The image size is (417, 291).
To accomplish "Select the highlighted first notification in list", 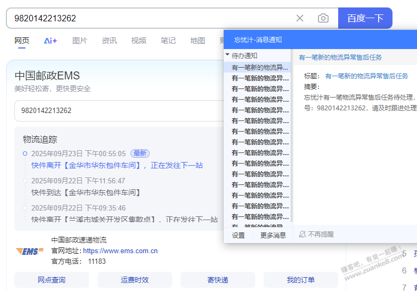I will coord(257,67).
